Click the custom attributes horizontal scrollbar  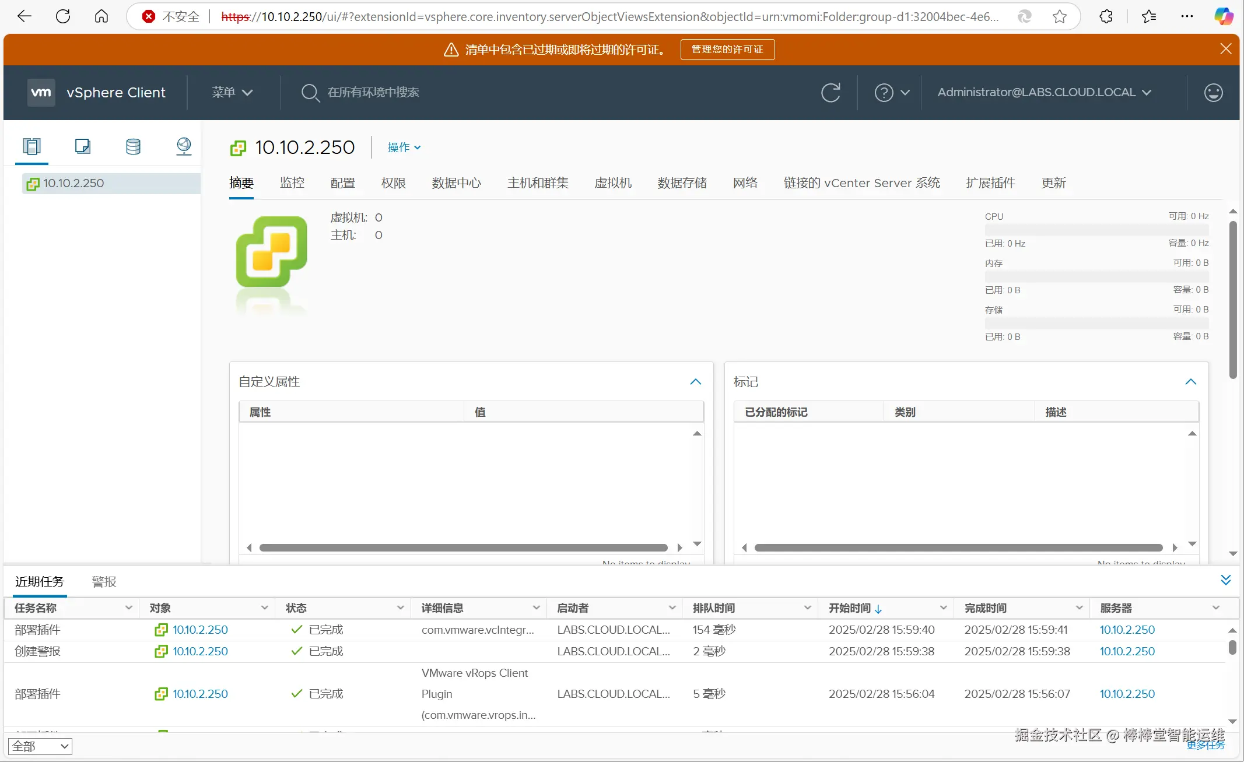463,548
